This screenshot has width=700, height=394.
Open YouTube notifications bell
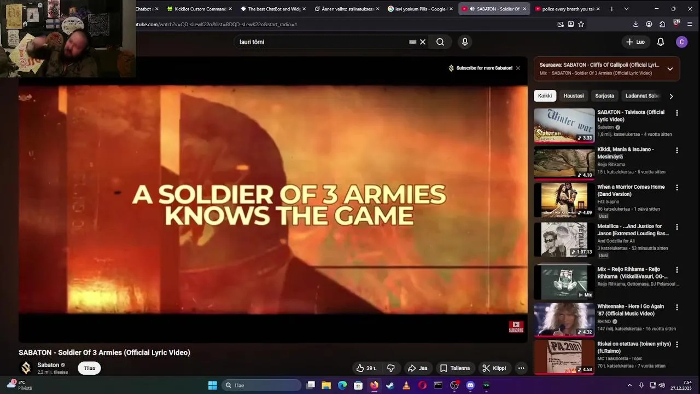point(661,42)
